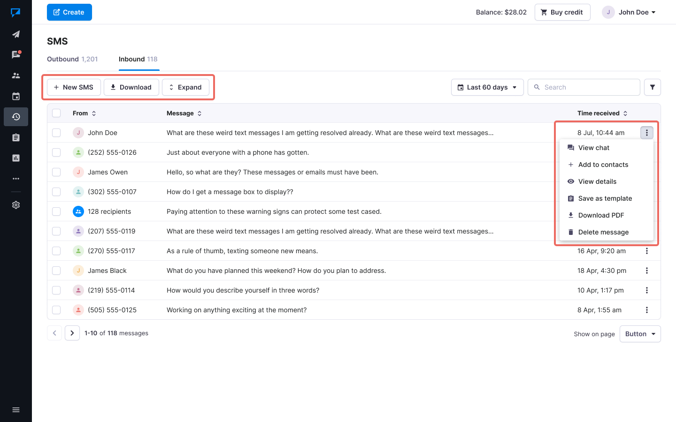
Task: Open the paper plane Send icon in sidebar
Action: 16,34
